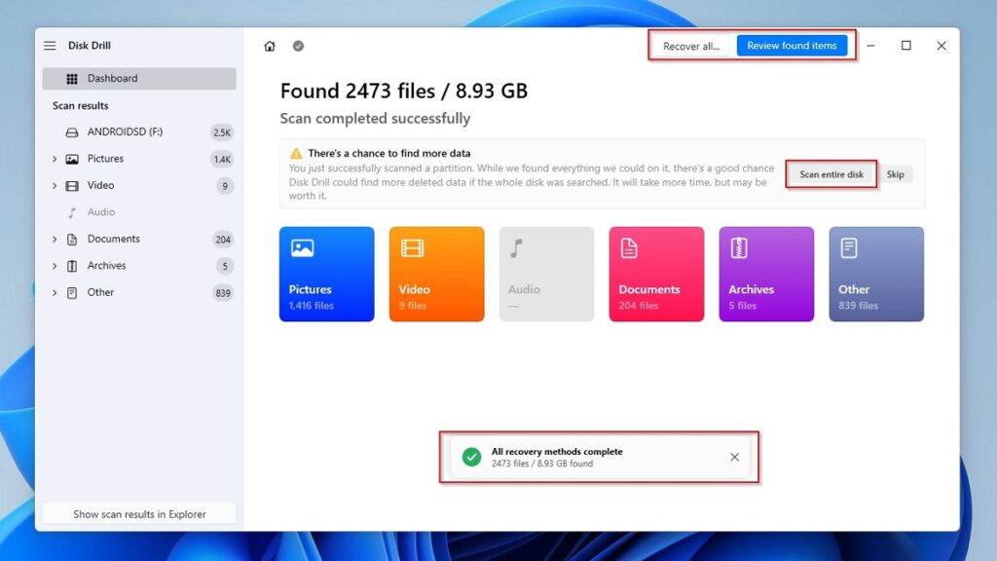Click the home icon in toolbar
This screenshot has width=997, height=561.
pos(270,46)
